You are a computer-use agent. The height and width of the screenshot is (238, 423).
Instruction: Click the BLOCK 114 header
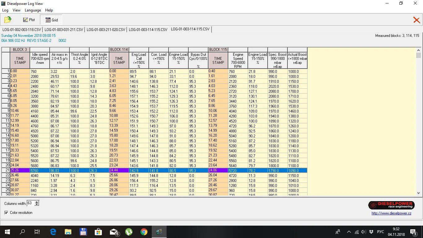119,50
